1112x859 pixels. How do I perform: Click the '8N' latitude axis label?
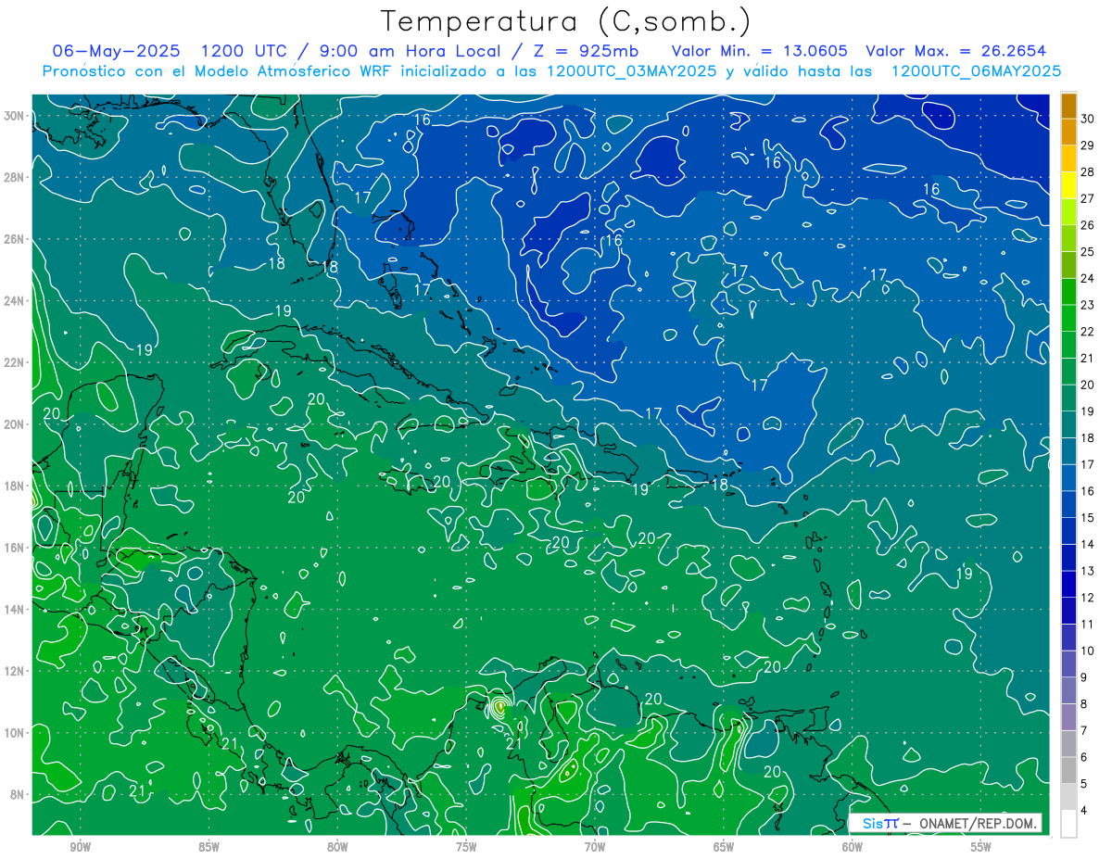tap(18, 794)
